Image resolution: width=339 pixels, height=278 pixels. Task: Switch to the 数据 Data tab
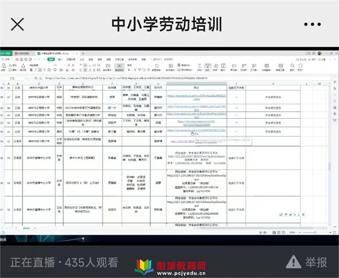point(91,59)
